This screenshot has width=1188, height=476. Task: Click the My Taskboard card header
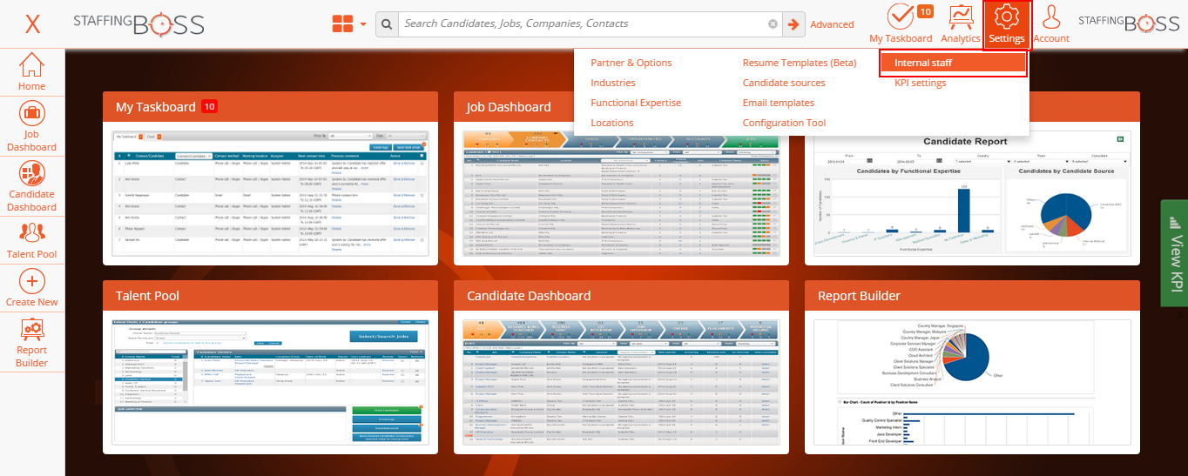click(270, 106)
